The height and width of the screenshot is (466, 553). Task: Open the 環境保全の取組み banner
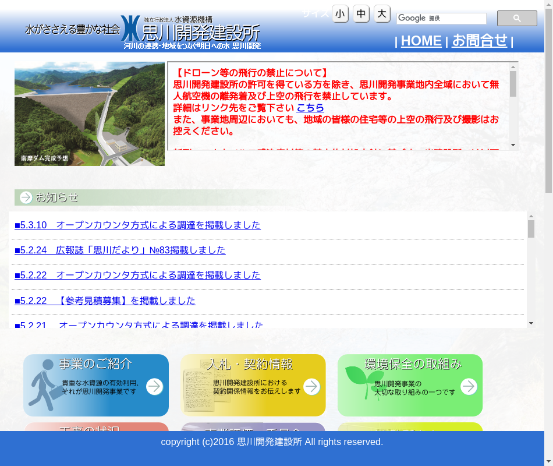point(410,385)
